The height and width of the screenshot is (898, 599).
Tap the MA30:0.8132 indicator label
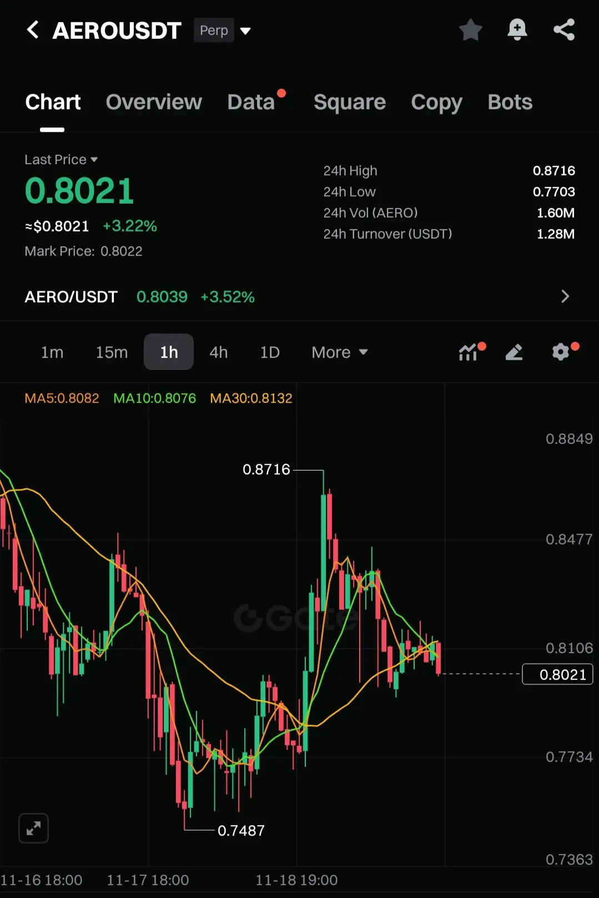[x=251, y=398]
